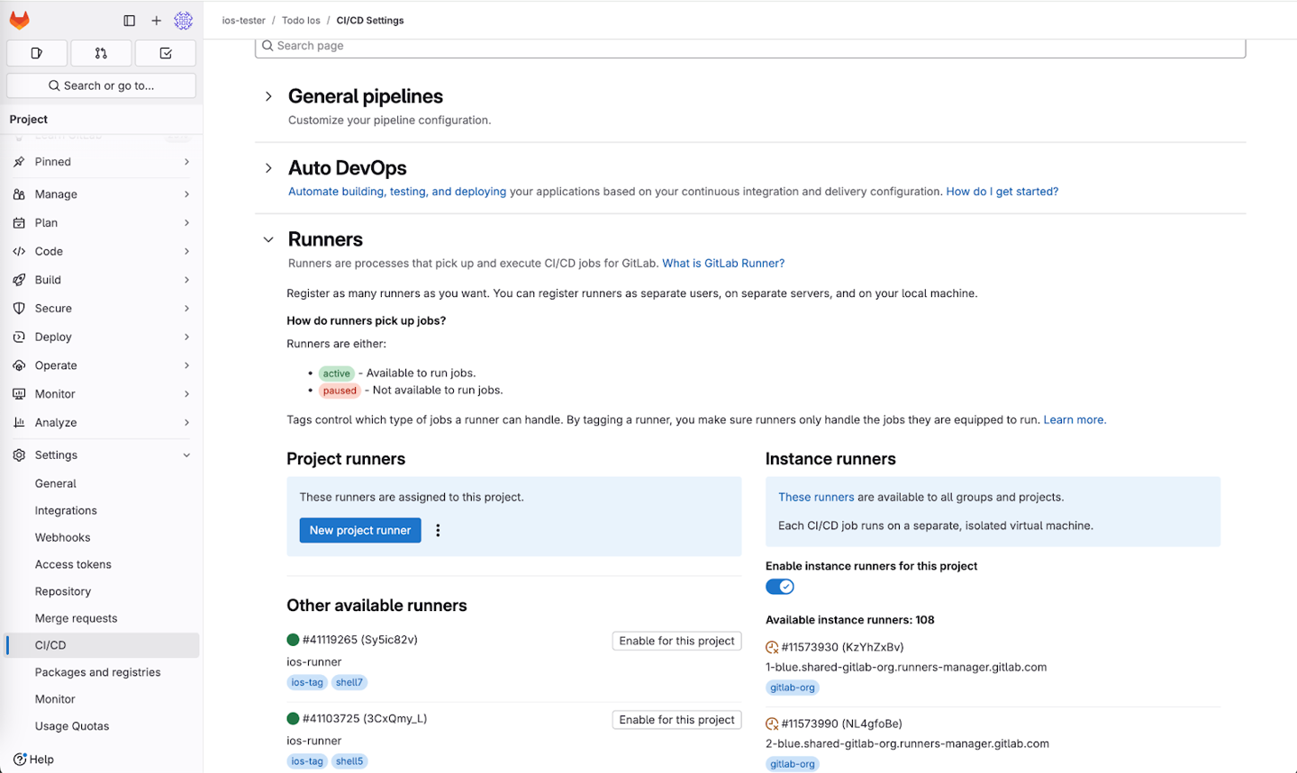Image resolution: width=1297 pixels, height=773 pixels.
Task: Click green status dot of runner #41119265
Action: click(293, 640)
